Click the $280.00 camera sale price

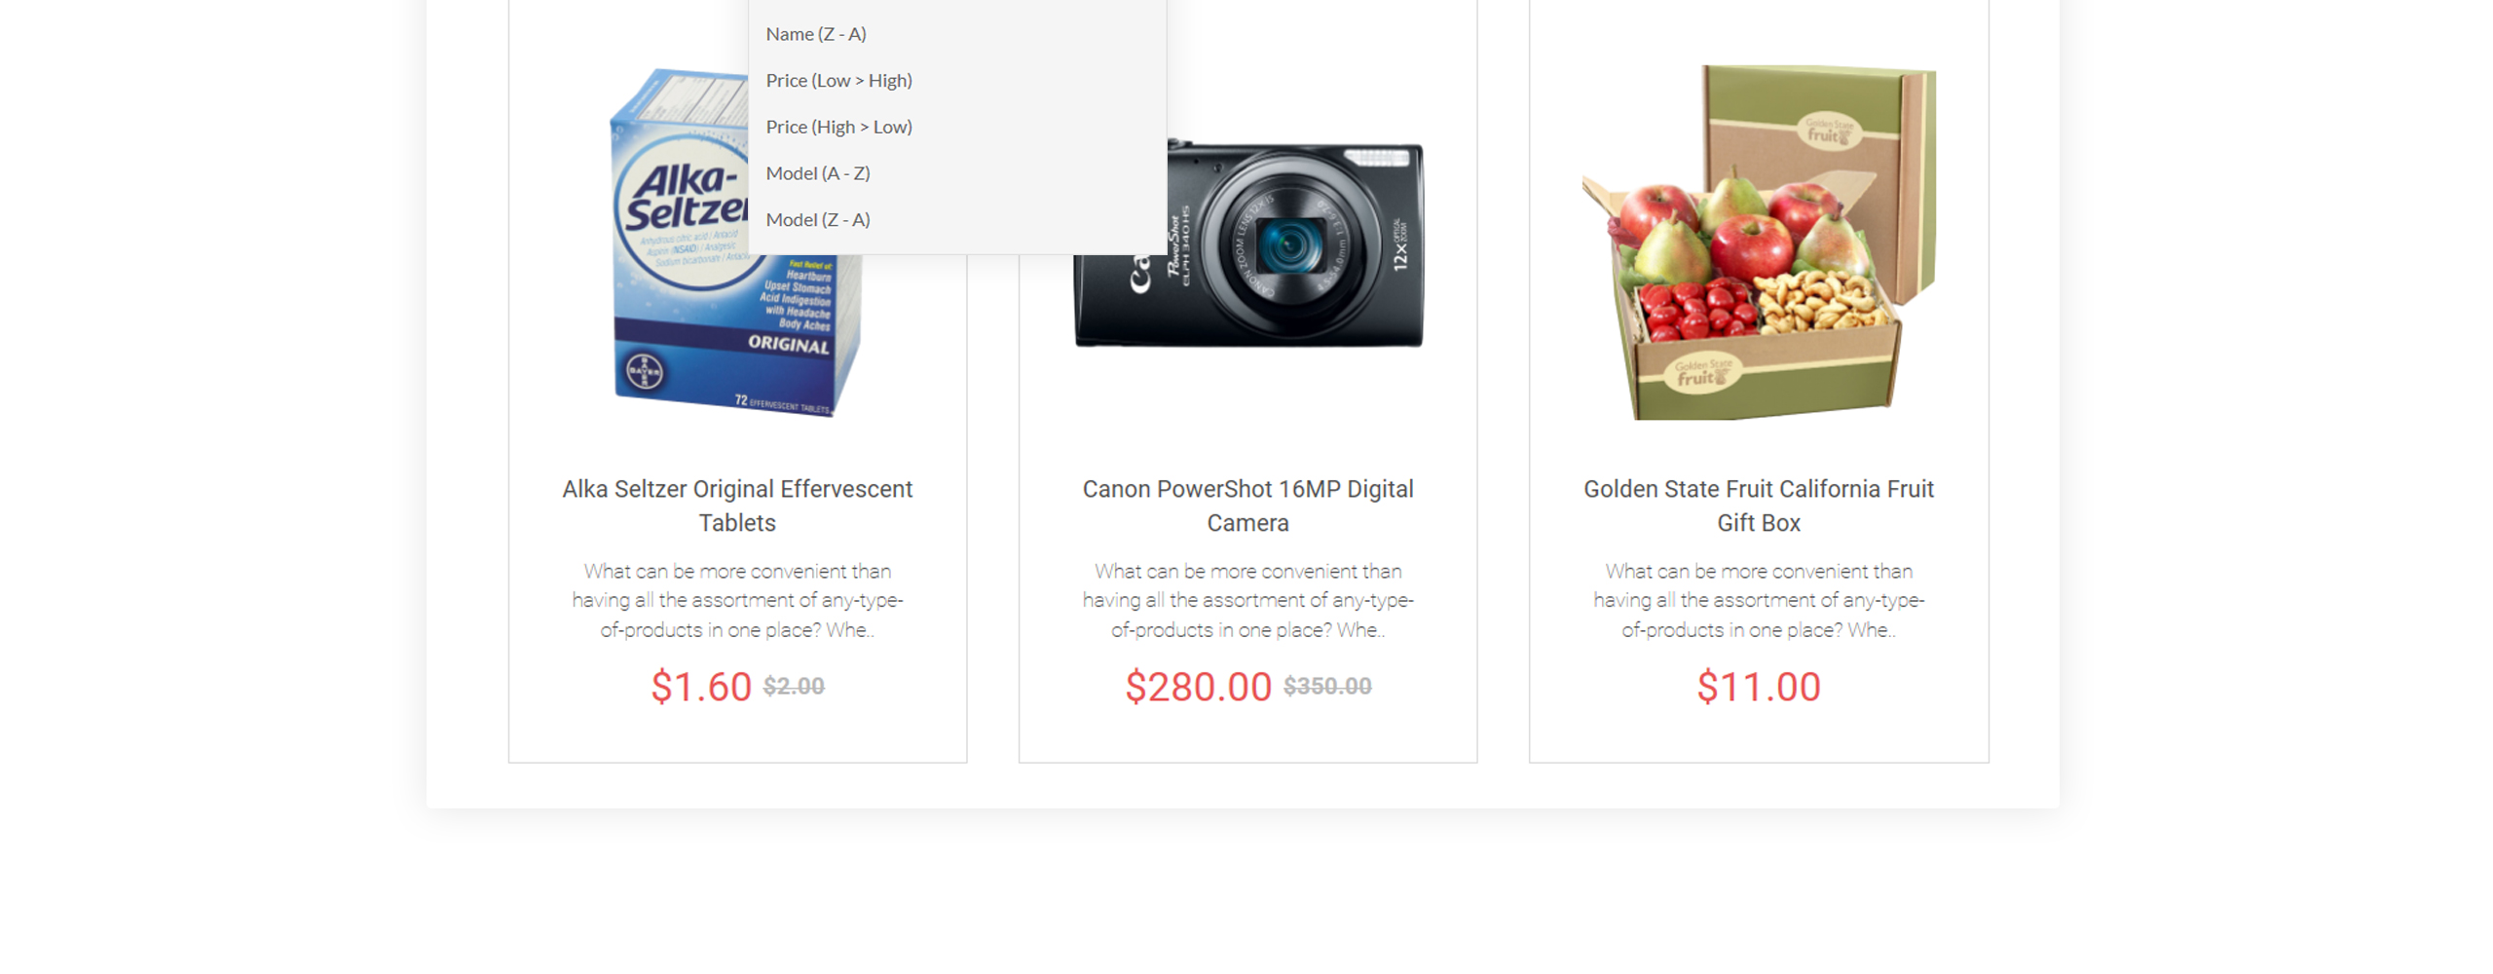click(1197, 687)
